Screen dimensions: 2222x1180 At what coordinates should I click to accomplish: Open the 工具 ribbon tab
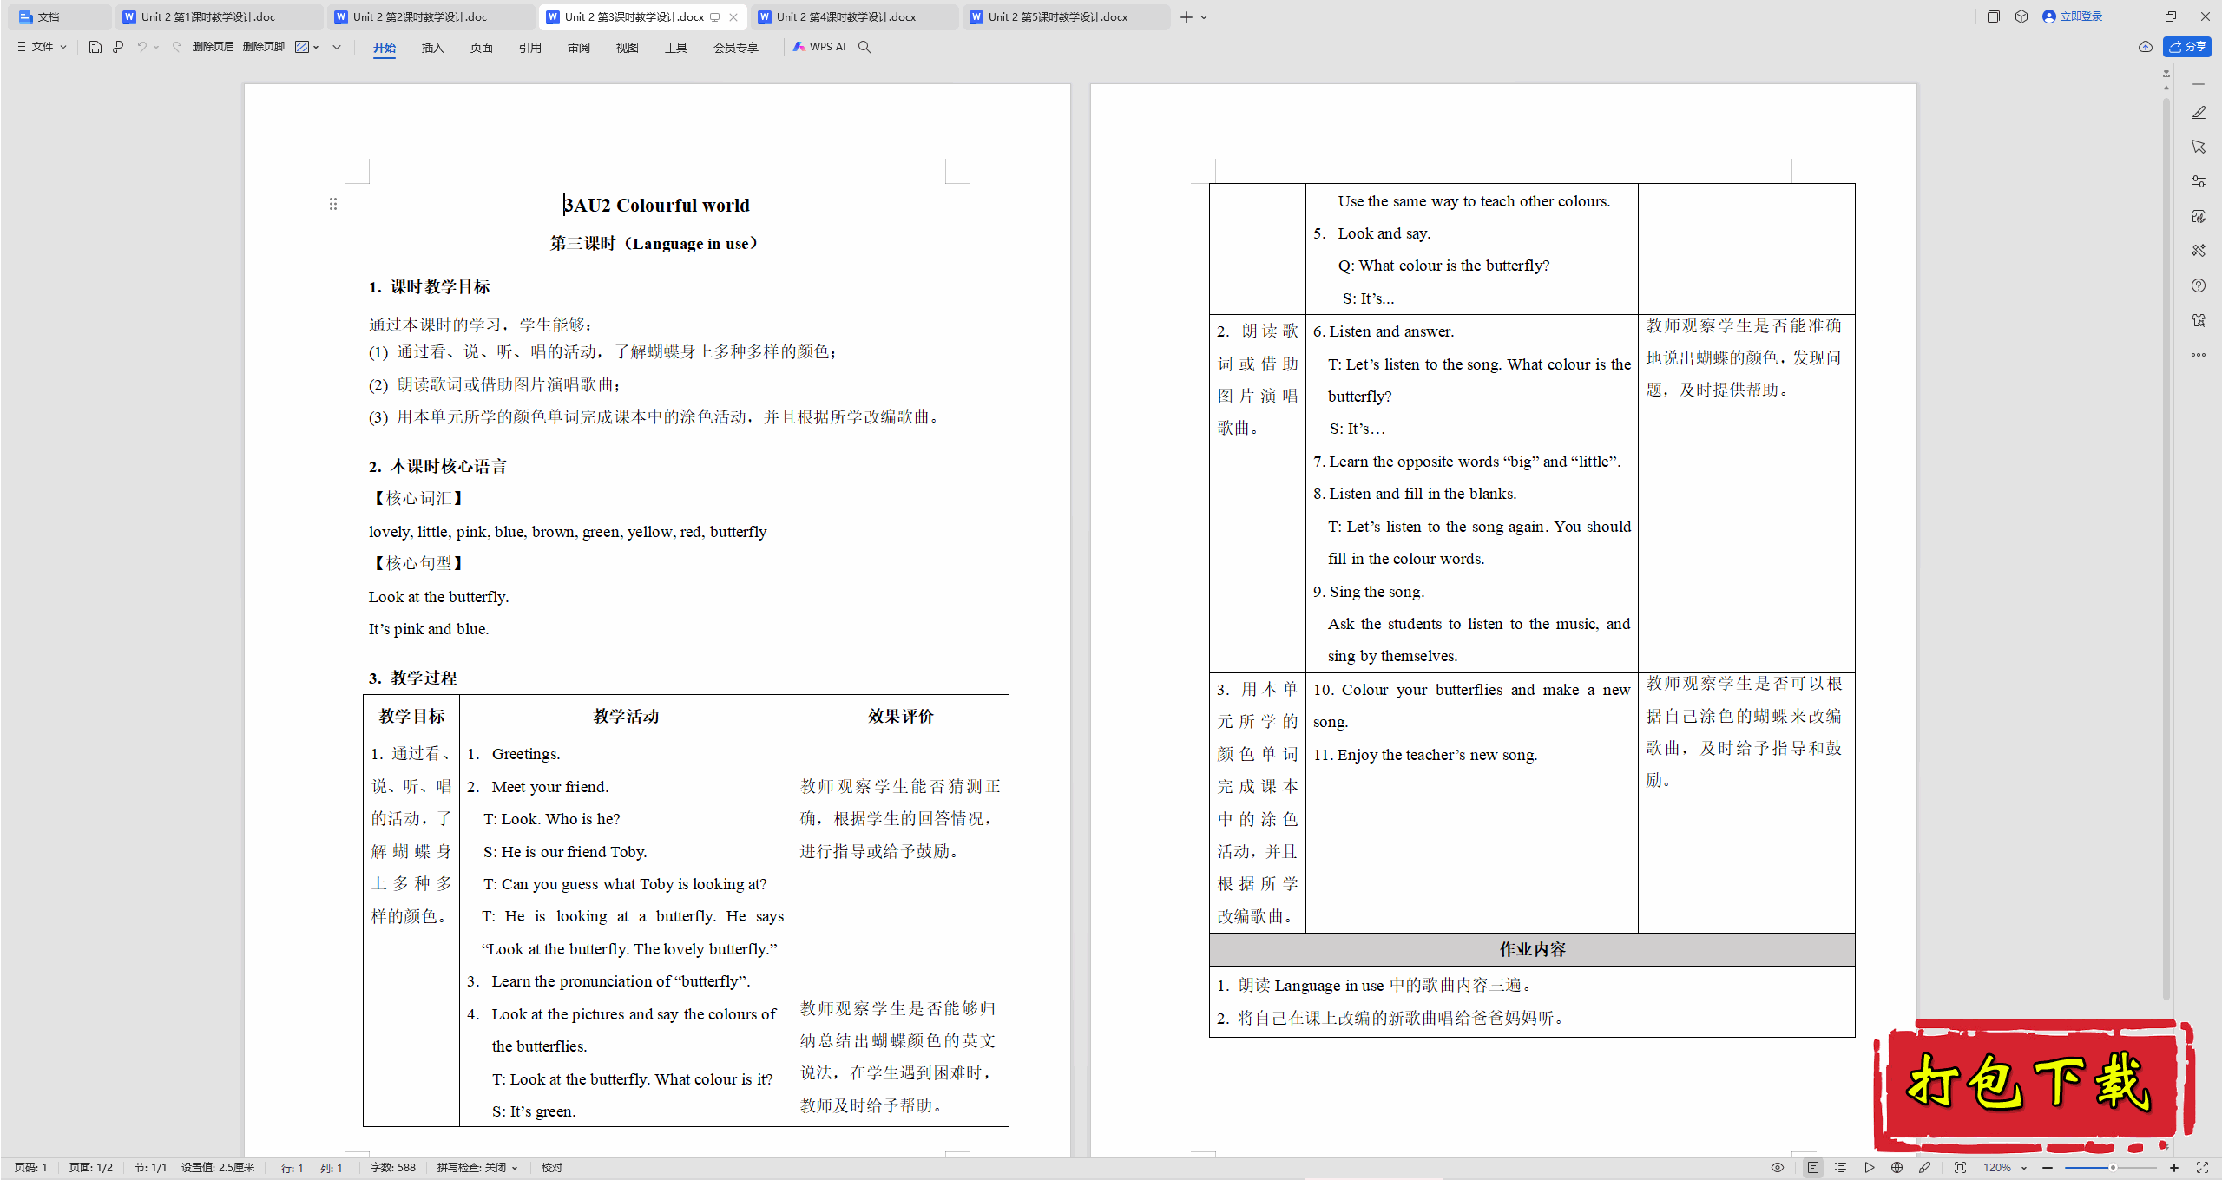pos(676,47)
